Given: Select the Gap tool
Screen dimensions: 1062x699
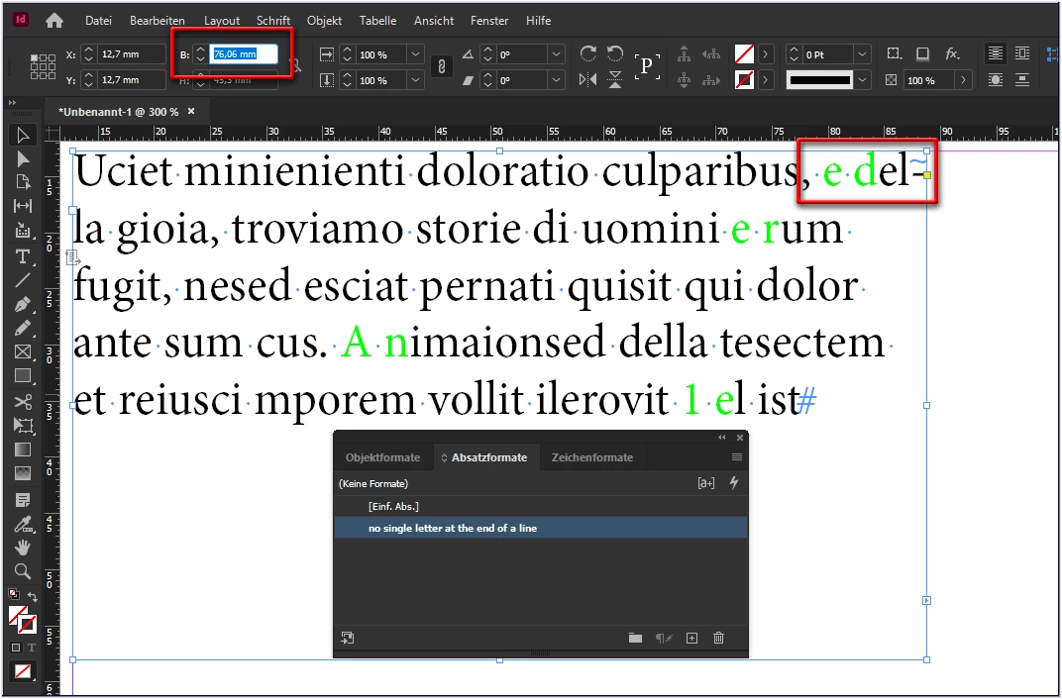Looking at the screenshot, I should coord(23,206).
